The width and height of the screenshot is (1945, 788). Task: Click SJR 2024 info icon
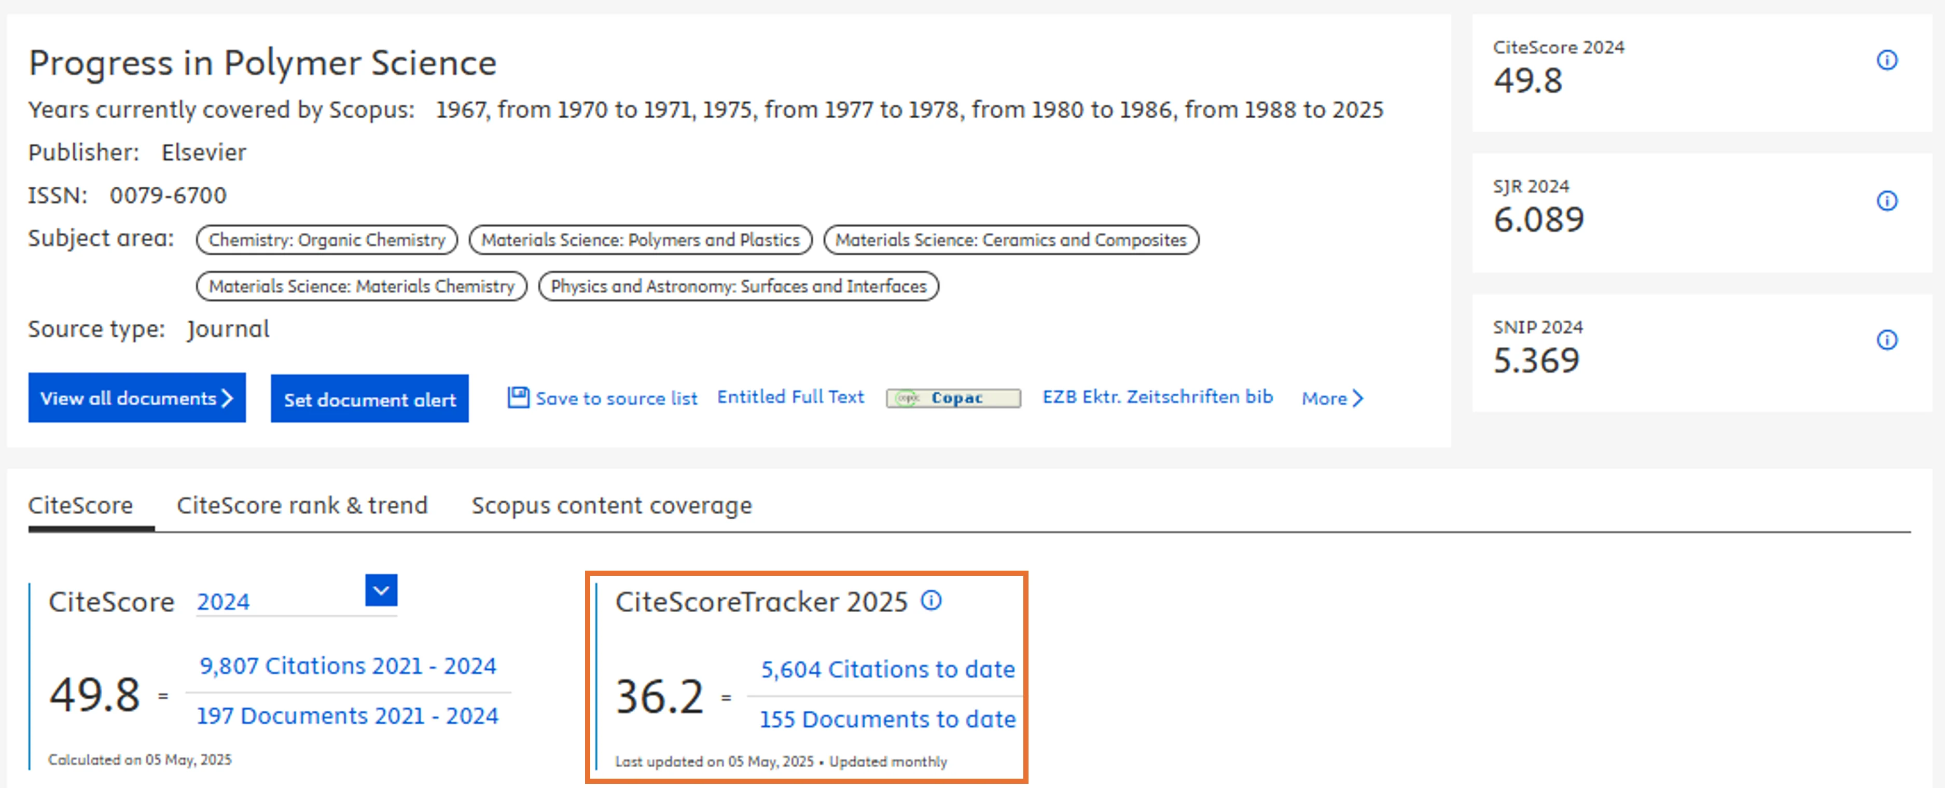coord(1886,201)
